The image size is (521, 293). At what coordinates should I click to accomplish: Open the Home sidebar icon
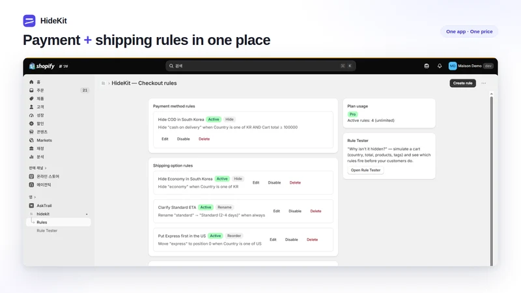coord(31,82)
